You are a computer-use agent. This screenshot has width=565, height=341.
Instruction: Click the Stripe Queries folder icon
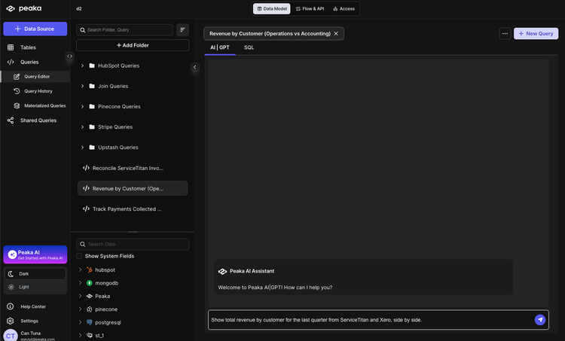pyautogui.click(x=92, y=126)
